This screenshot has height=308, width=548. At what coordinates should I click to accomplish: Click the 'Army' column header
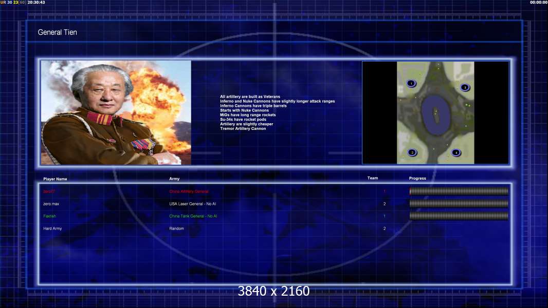point(174,179)
